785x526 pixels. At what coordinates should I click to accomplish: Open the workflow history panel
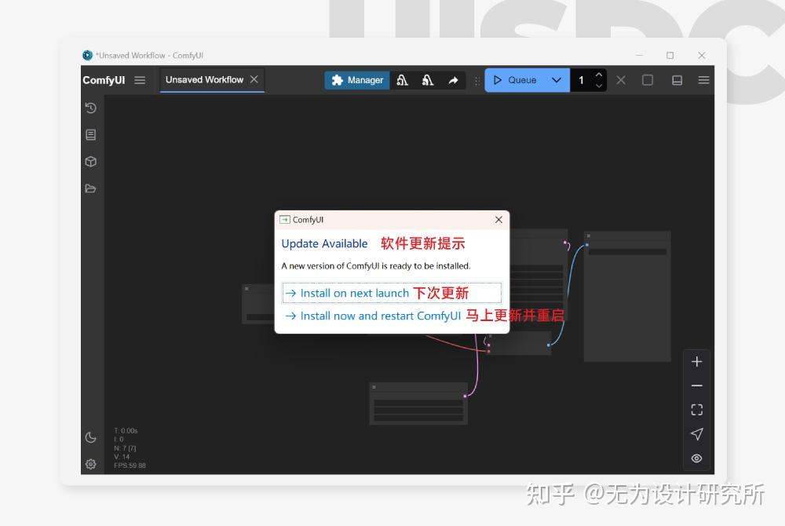coord(90,108)
